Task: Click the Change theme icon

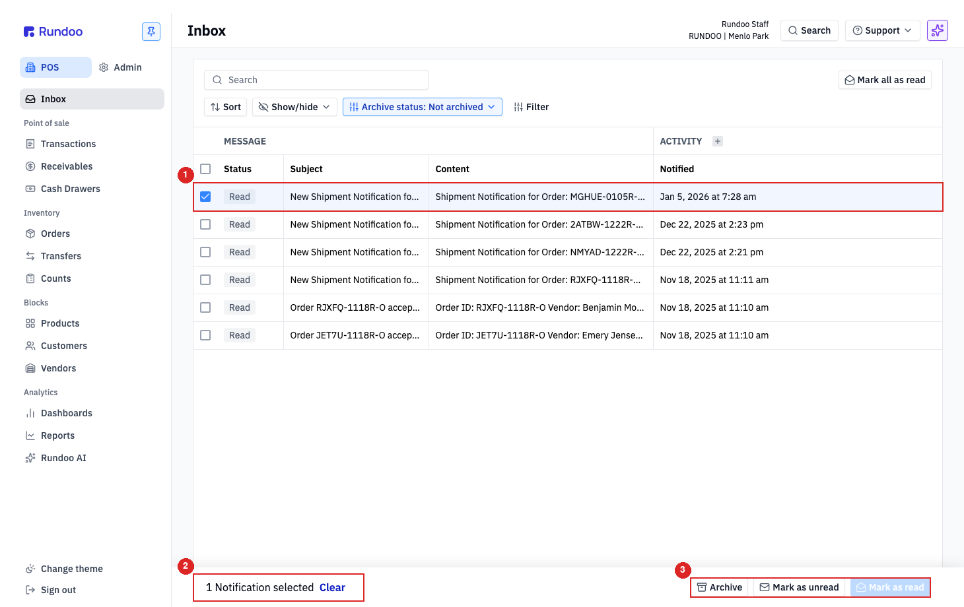Action: [x=30, y=569]
